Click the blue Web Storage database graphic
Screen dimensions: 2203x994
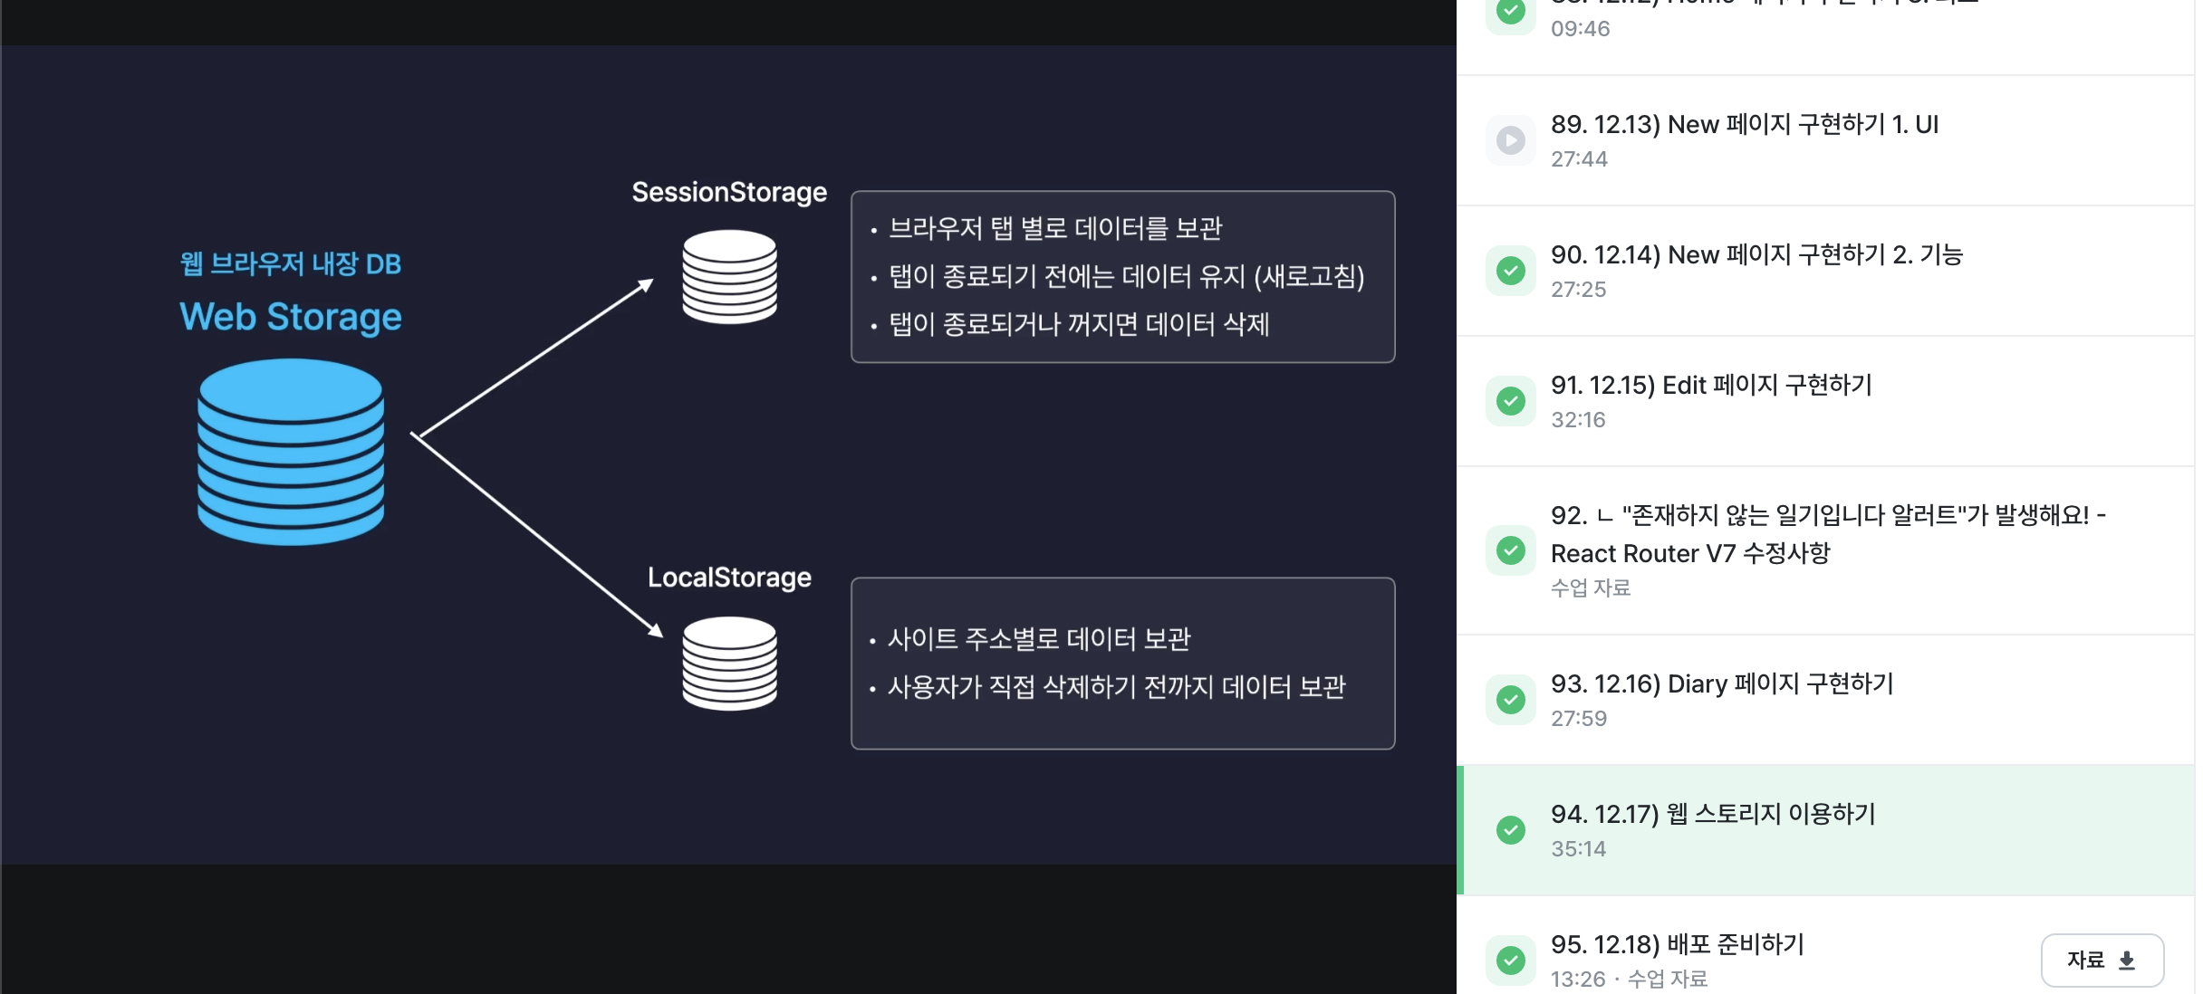pyautogui.click(x=291, y=452)
